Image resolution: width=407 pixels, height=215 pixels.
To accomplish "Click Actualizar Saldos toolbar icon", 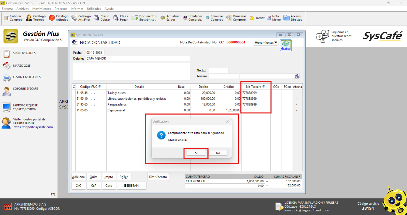I will 170,18.
